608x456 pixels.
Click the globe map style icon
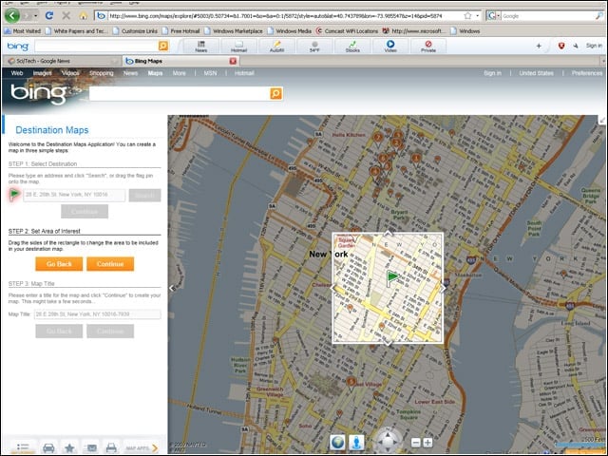tap(338, 442)
